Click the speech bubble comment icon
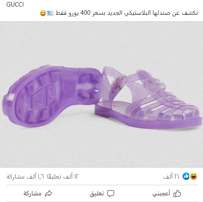Screen dimensions: 203x202 111,193
